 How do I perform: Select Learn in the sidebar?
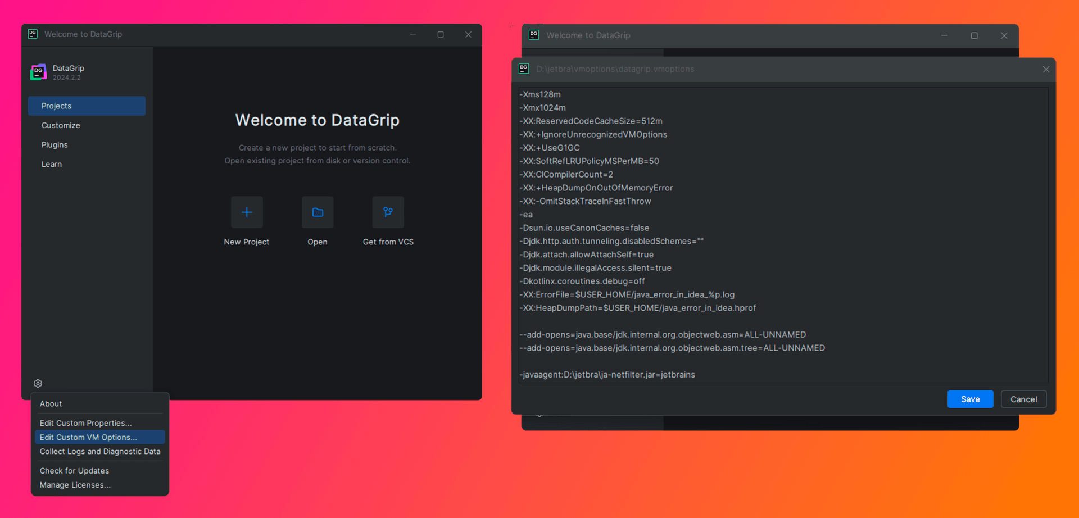(x=51, y=163)
